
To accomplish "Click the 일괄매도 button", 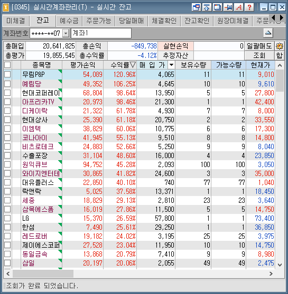I will [x=259, y=46].
